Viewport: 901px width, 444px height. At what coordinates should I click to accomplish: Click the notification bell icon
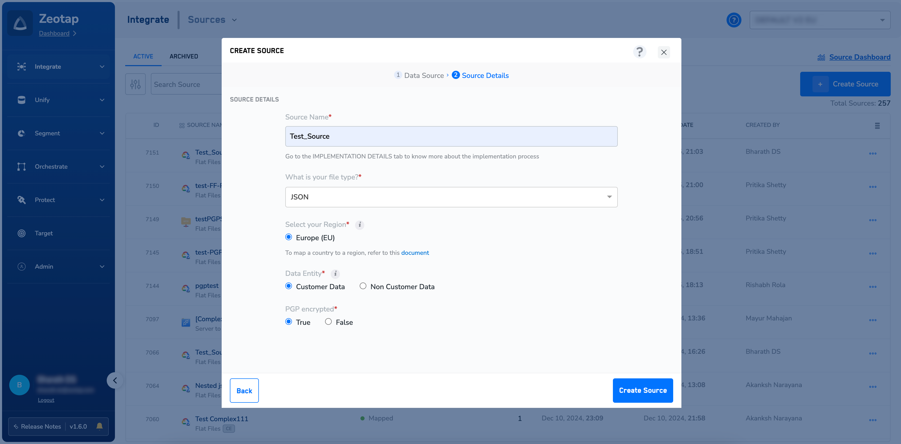coord(99,426)
